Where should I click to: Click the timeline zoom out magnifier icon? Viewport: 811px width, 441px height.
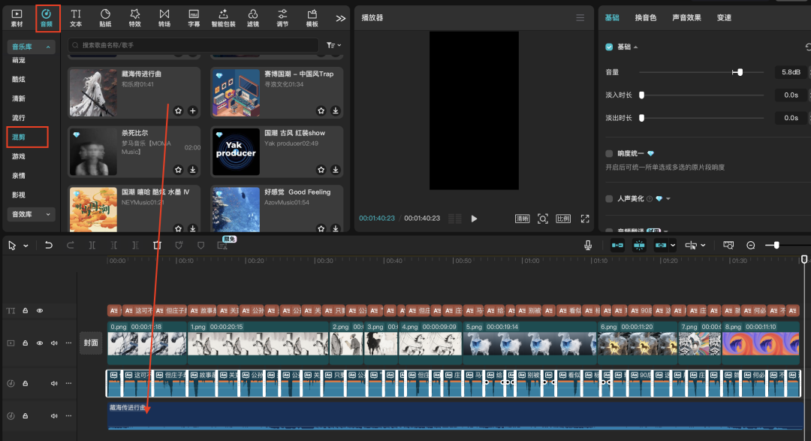pyautogui.click(x=750, y=245)
